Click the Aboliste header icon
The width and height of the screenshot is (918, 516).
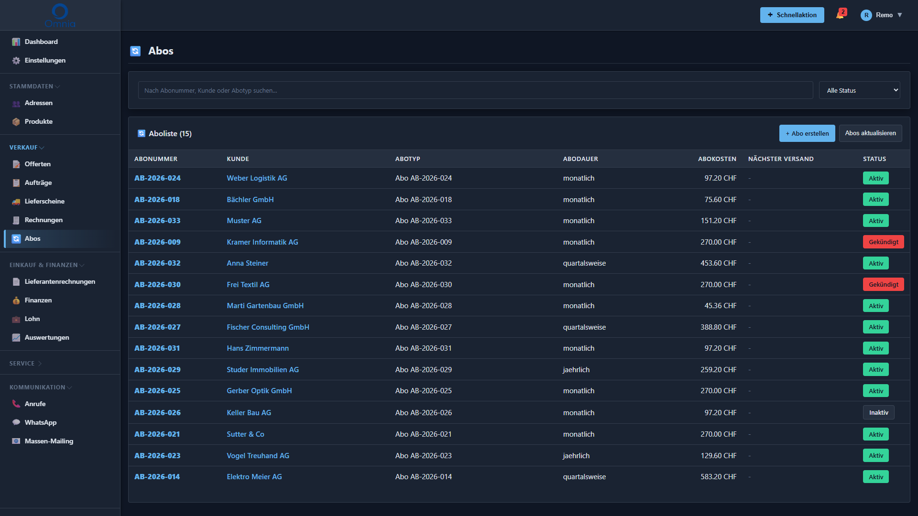coord(142,134)
